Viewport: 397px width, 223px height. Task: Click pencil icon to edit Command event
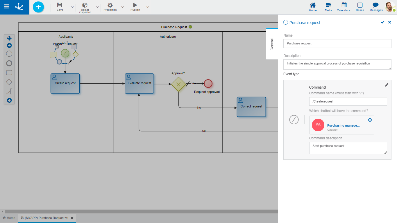(387, 85)
